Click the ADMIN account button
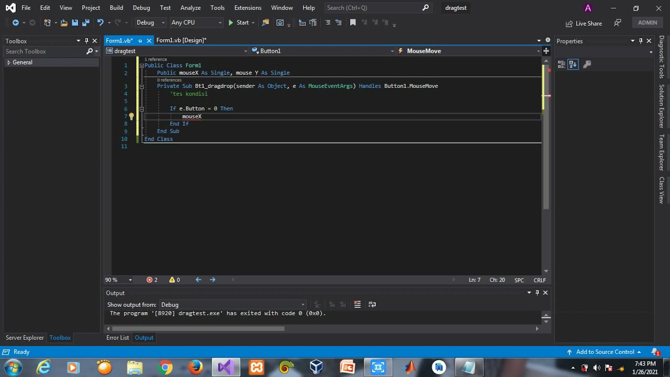670x377 pixels. point(647,23)
